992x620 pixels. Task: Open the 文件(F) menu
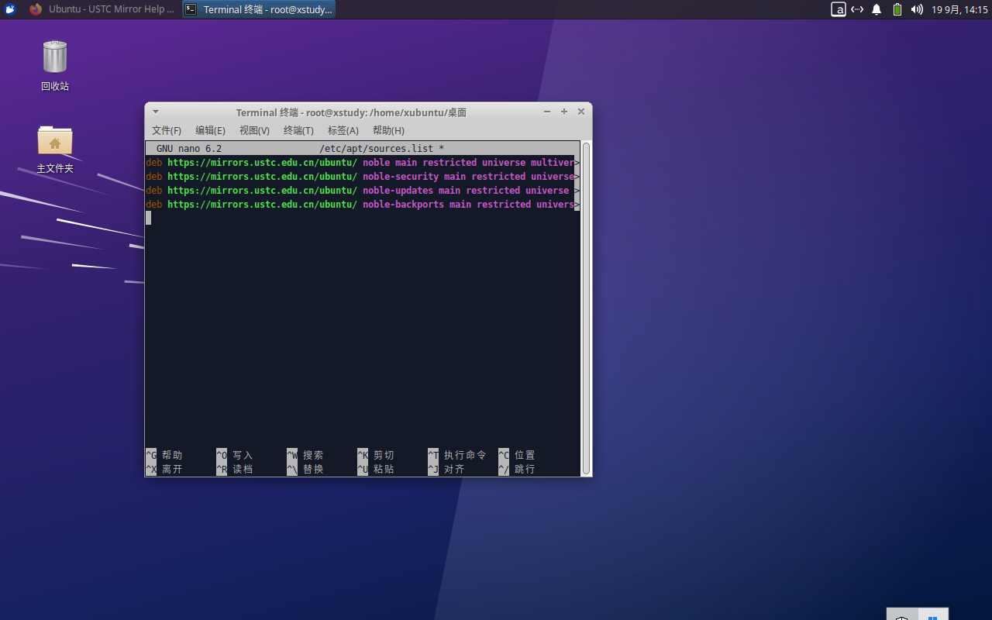point(167,130)
